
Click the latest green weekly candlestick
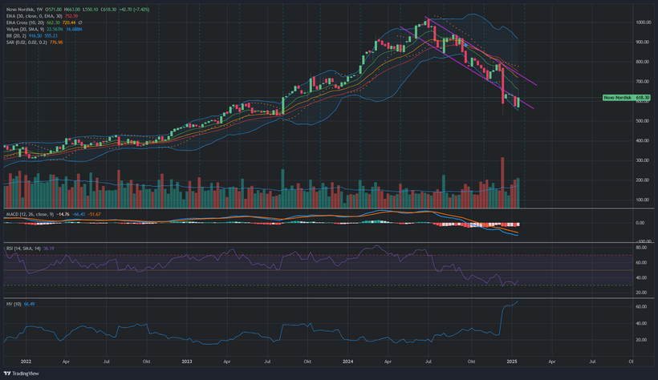point(518,102)
